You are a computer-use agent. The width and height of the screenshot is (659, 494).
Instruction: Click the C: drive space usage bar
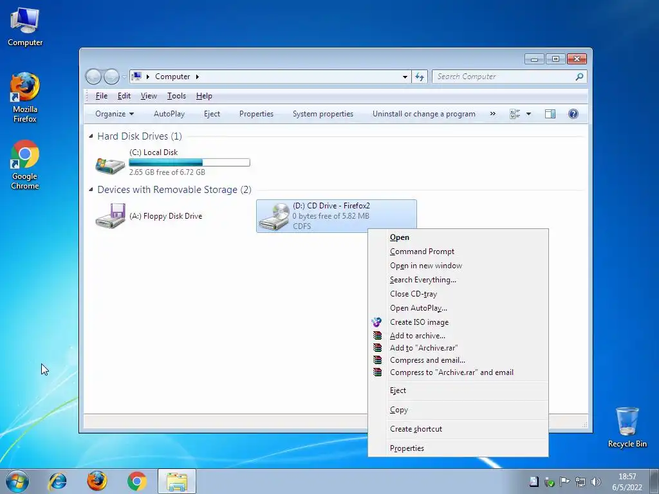click(x=190, y=162)
